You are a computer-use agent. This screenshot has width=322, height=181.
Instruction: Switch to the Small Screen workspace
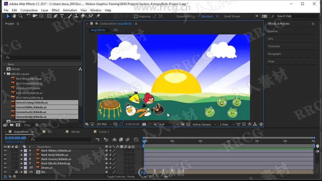(232, 16)
